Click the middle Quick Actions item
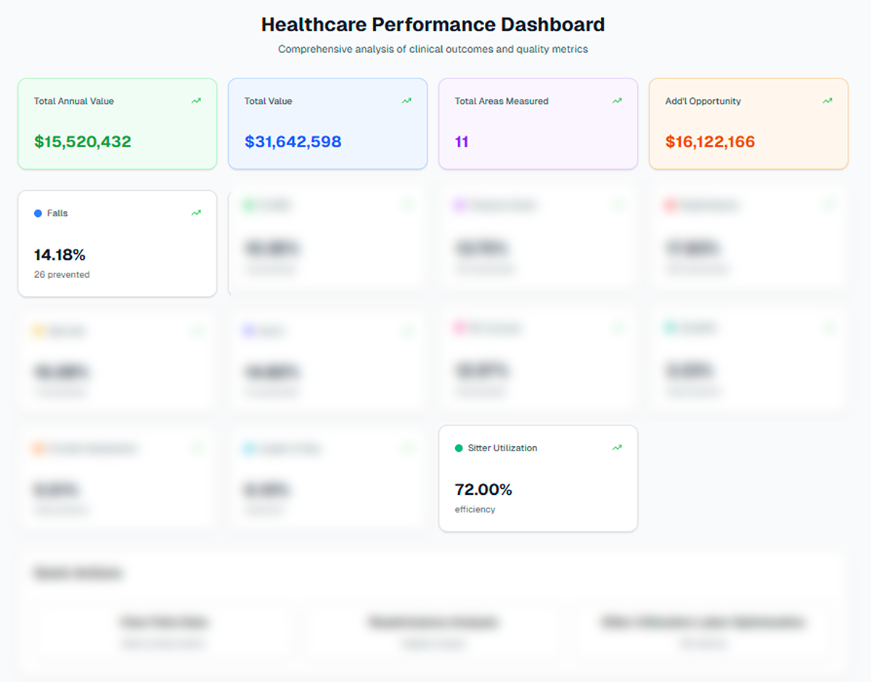The image size is (871, 682). (433, 630)
